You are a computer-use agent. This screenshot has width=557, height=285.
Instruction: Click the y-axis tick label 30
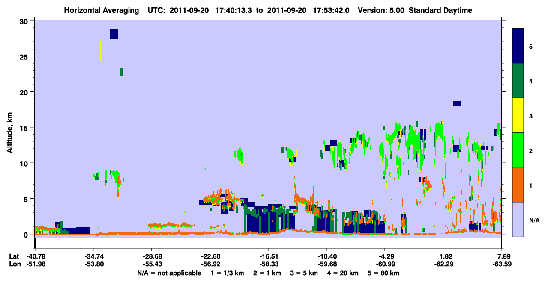coord(24,21)
